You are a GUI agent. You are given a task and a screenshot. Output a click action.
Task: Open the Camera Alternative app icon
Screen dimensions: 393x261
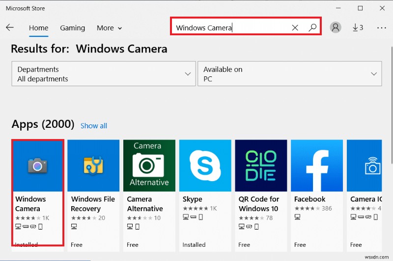[x=149, y=166]
